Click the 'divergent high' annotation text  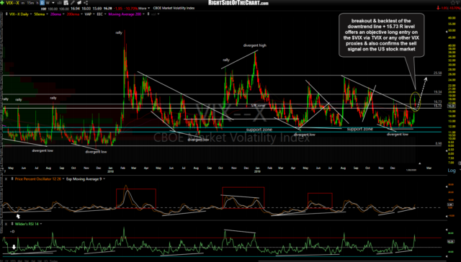[254, 45]
